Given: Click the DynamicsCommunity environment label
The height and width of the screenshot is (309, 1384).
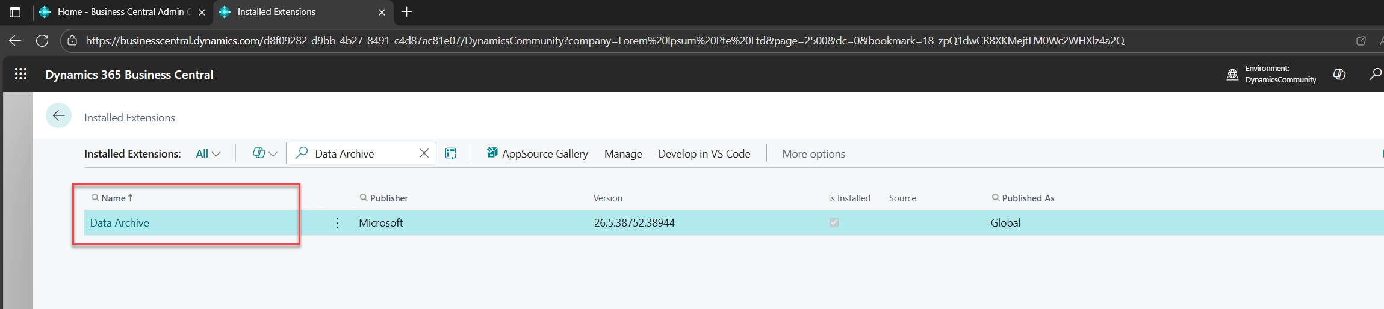Looking at the screenshot, I should point(1280,80).
